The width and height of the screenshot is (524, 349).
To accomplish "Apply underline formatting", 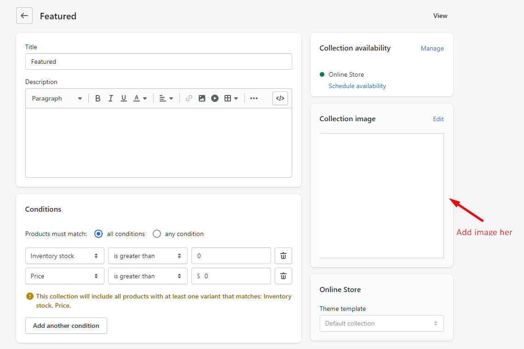I will pyautogui.click(x=123, y=98).
